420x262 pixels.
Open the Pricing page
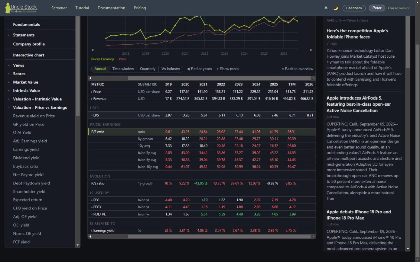click(x=140, y=8)
